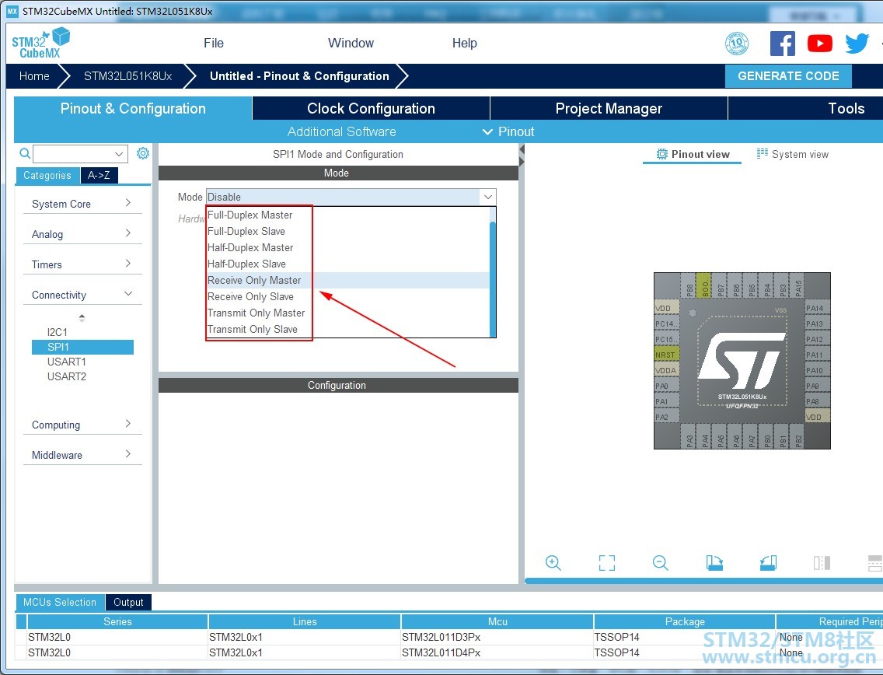Open the Tools tab
Screen dimensions: 883x675
pos(845,108)
